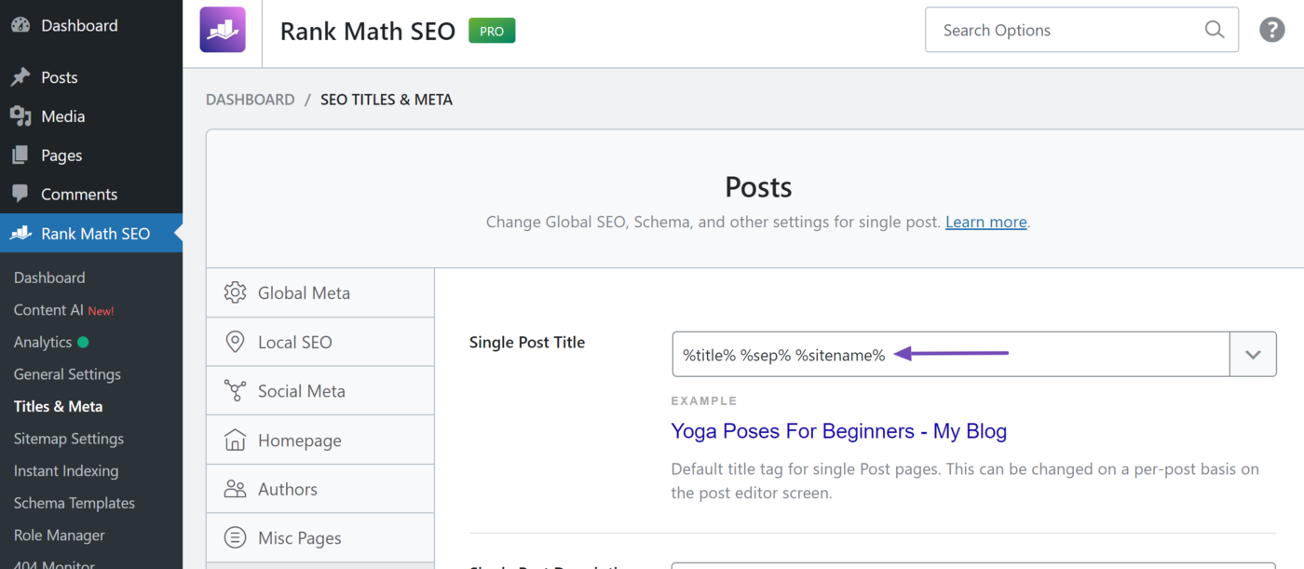This screenshot has height=569, width=1304.
Task: Click the Comments bubble icon
Action: pyautogui.click(x=20, y=195)
